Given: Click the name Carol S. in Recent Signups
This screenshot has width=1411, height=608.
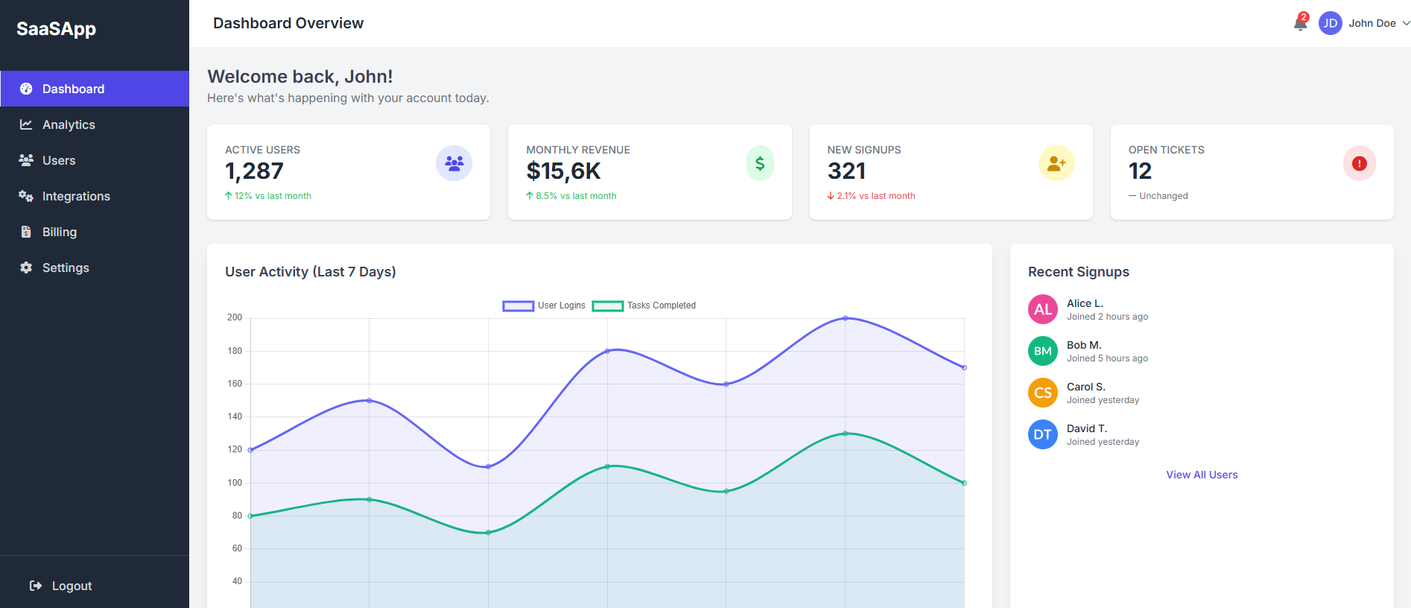Looking at the screenshot, I should [x=1086, y=387].
